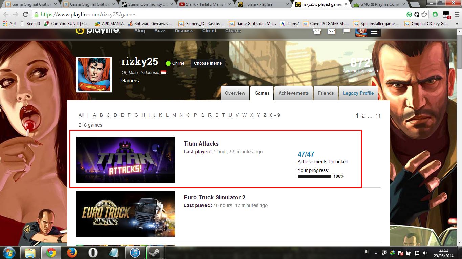Image resolution: width=462 pixels, height=259 pixels.
Task: Open the Client link in the Playfire nav
Action: 209,31
